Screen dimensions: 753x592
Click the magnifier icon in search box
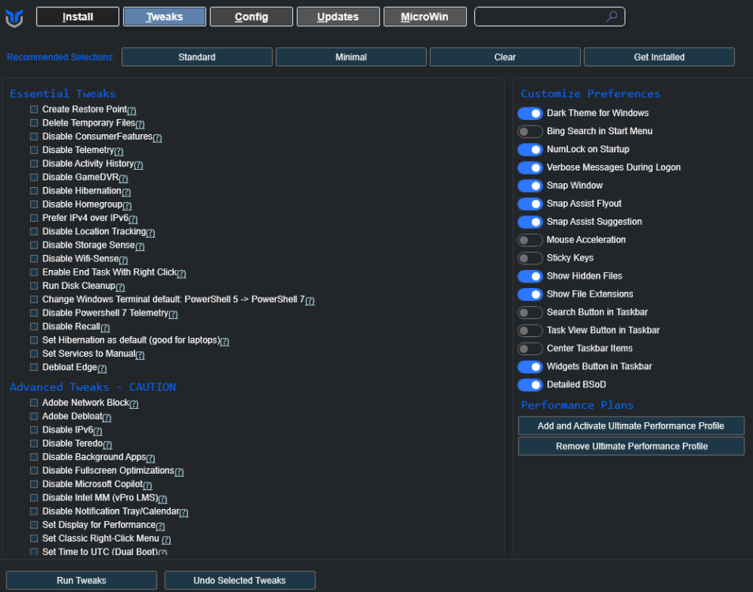coord(612,17)
